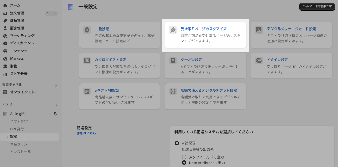The width and height of the screenshot is (338, 167).
Task: Open the eギフトPR設定 card title
Action: (107, 90)
